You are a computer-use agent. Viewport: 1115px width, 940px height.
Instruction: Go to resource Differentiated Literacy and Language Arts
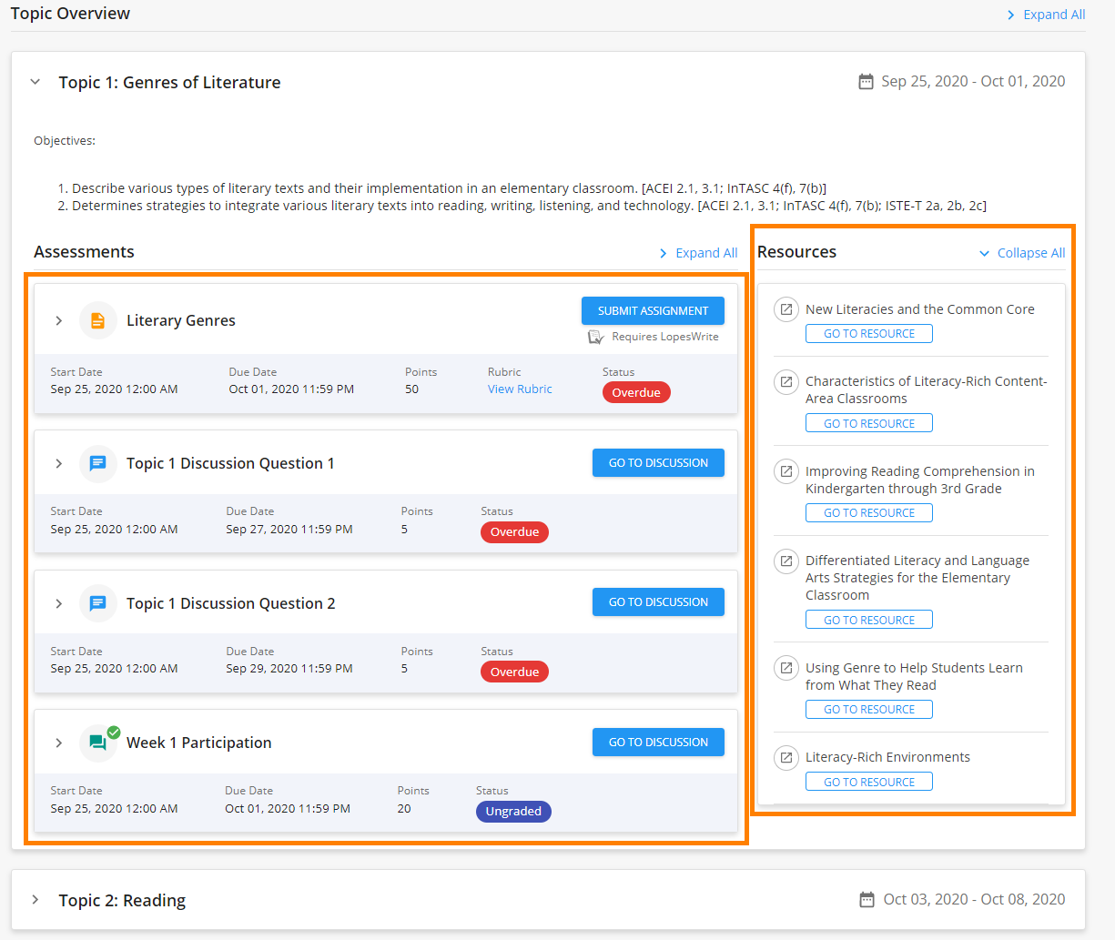869,620
